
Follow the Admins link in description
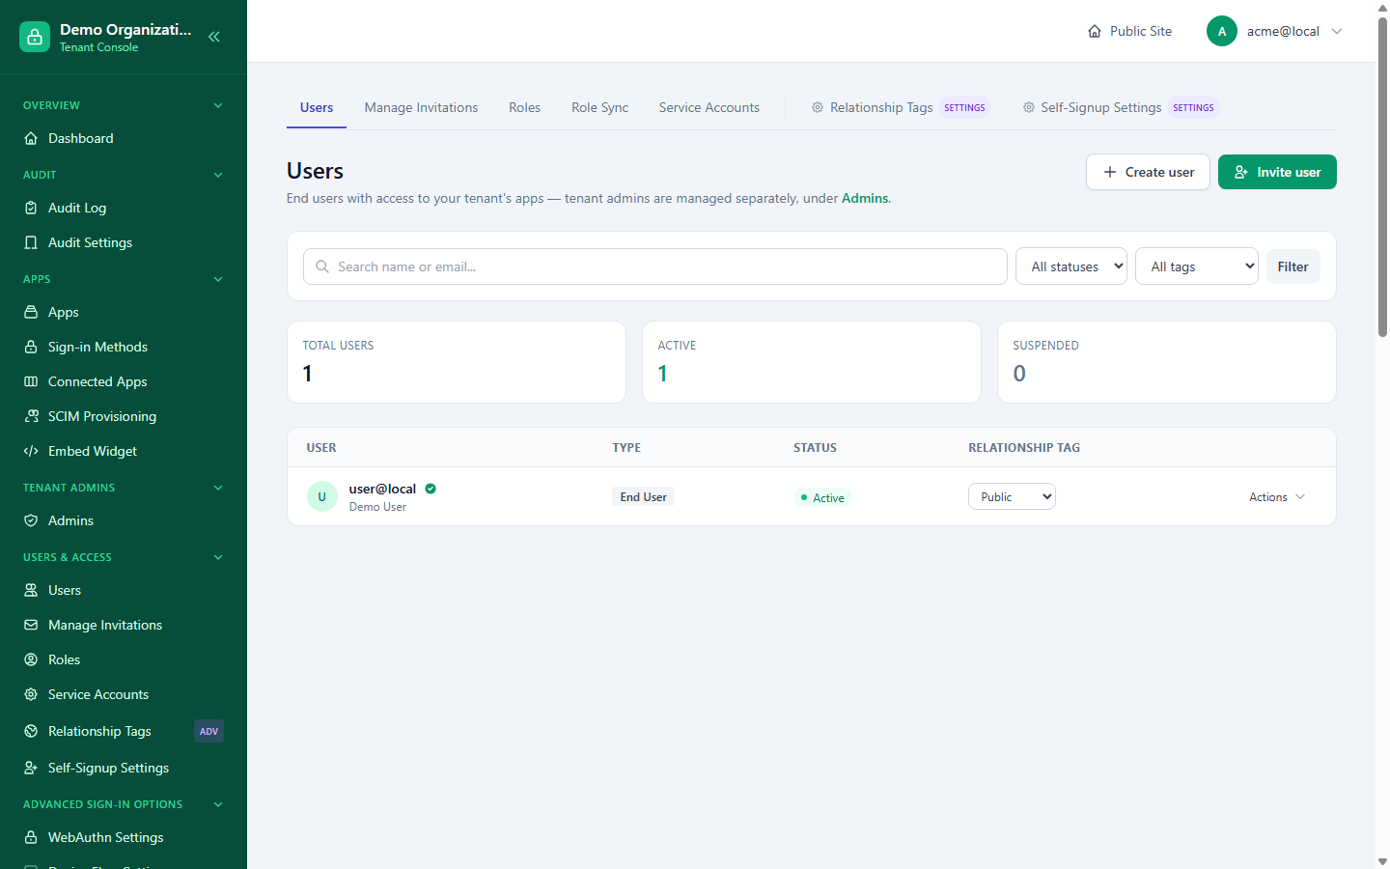865,198
